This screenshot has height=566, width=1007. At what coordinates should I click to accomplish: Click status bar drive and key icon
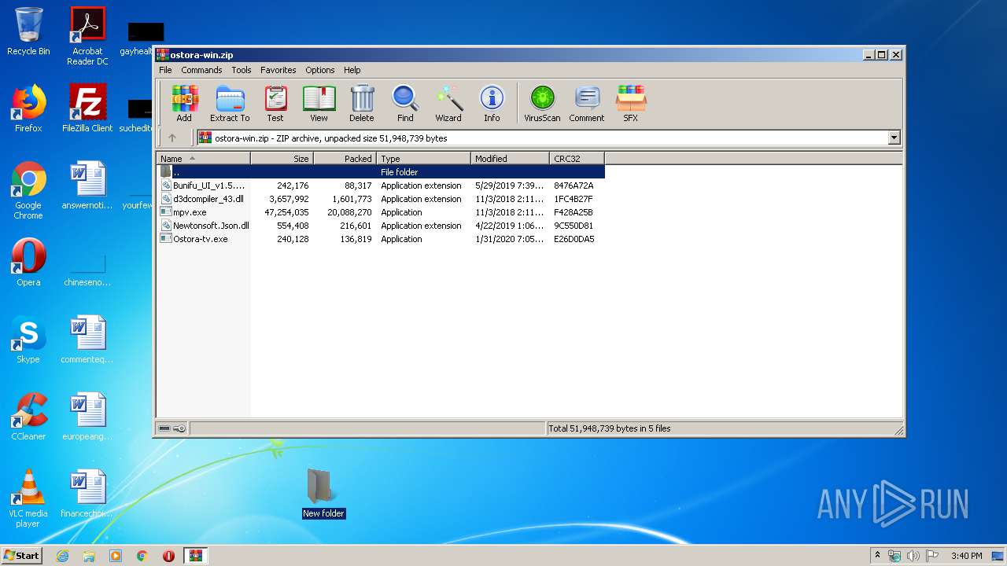172,428
